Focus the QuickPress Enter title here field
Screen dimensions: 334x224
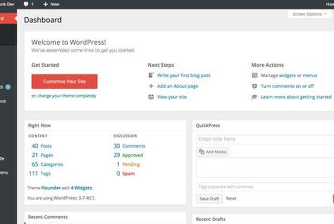pyautogui.click(x=265, y=139)
